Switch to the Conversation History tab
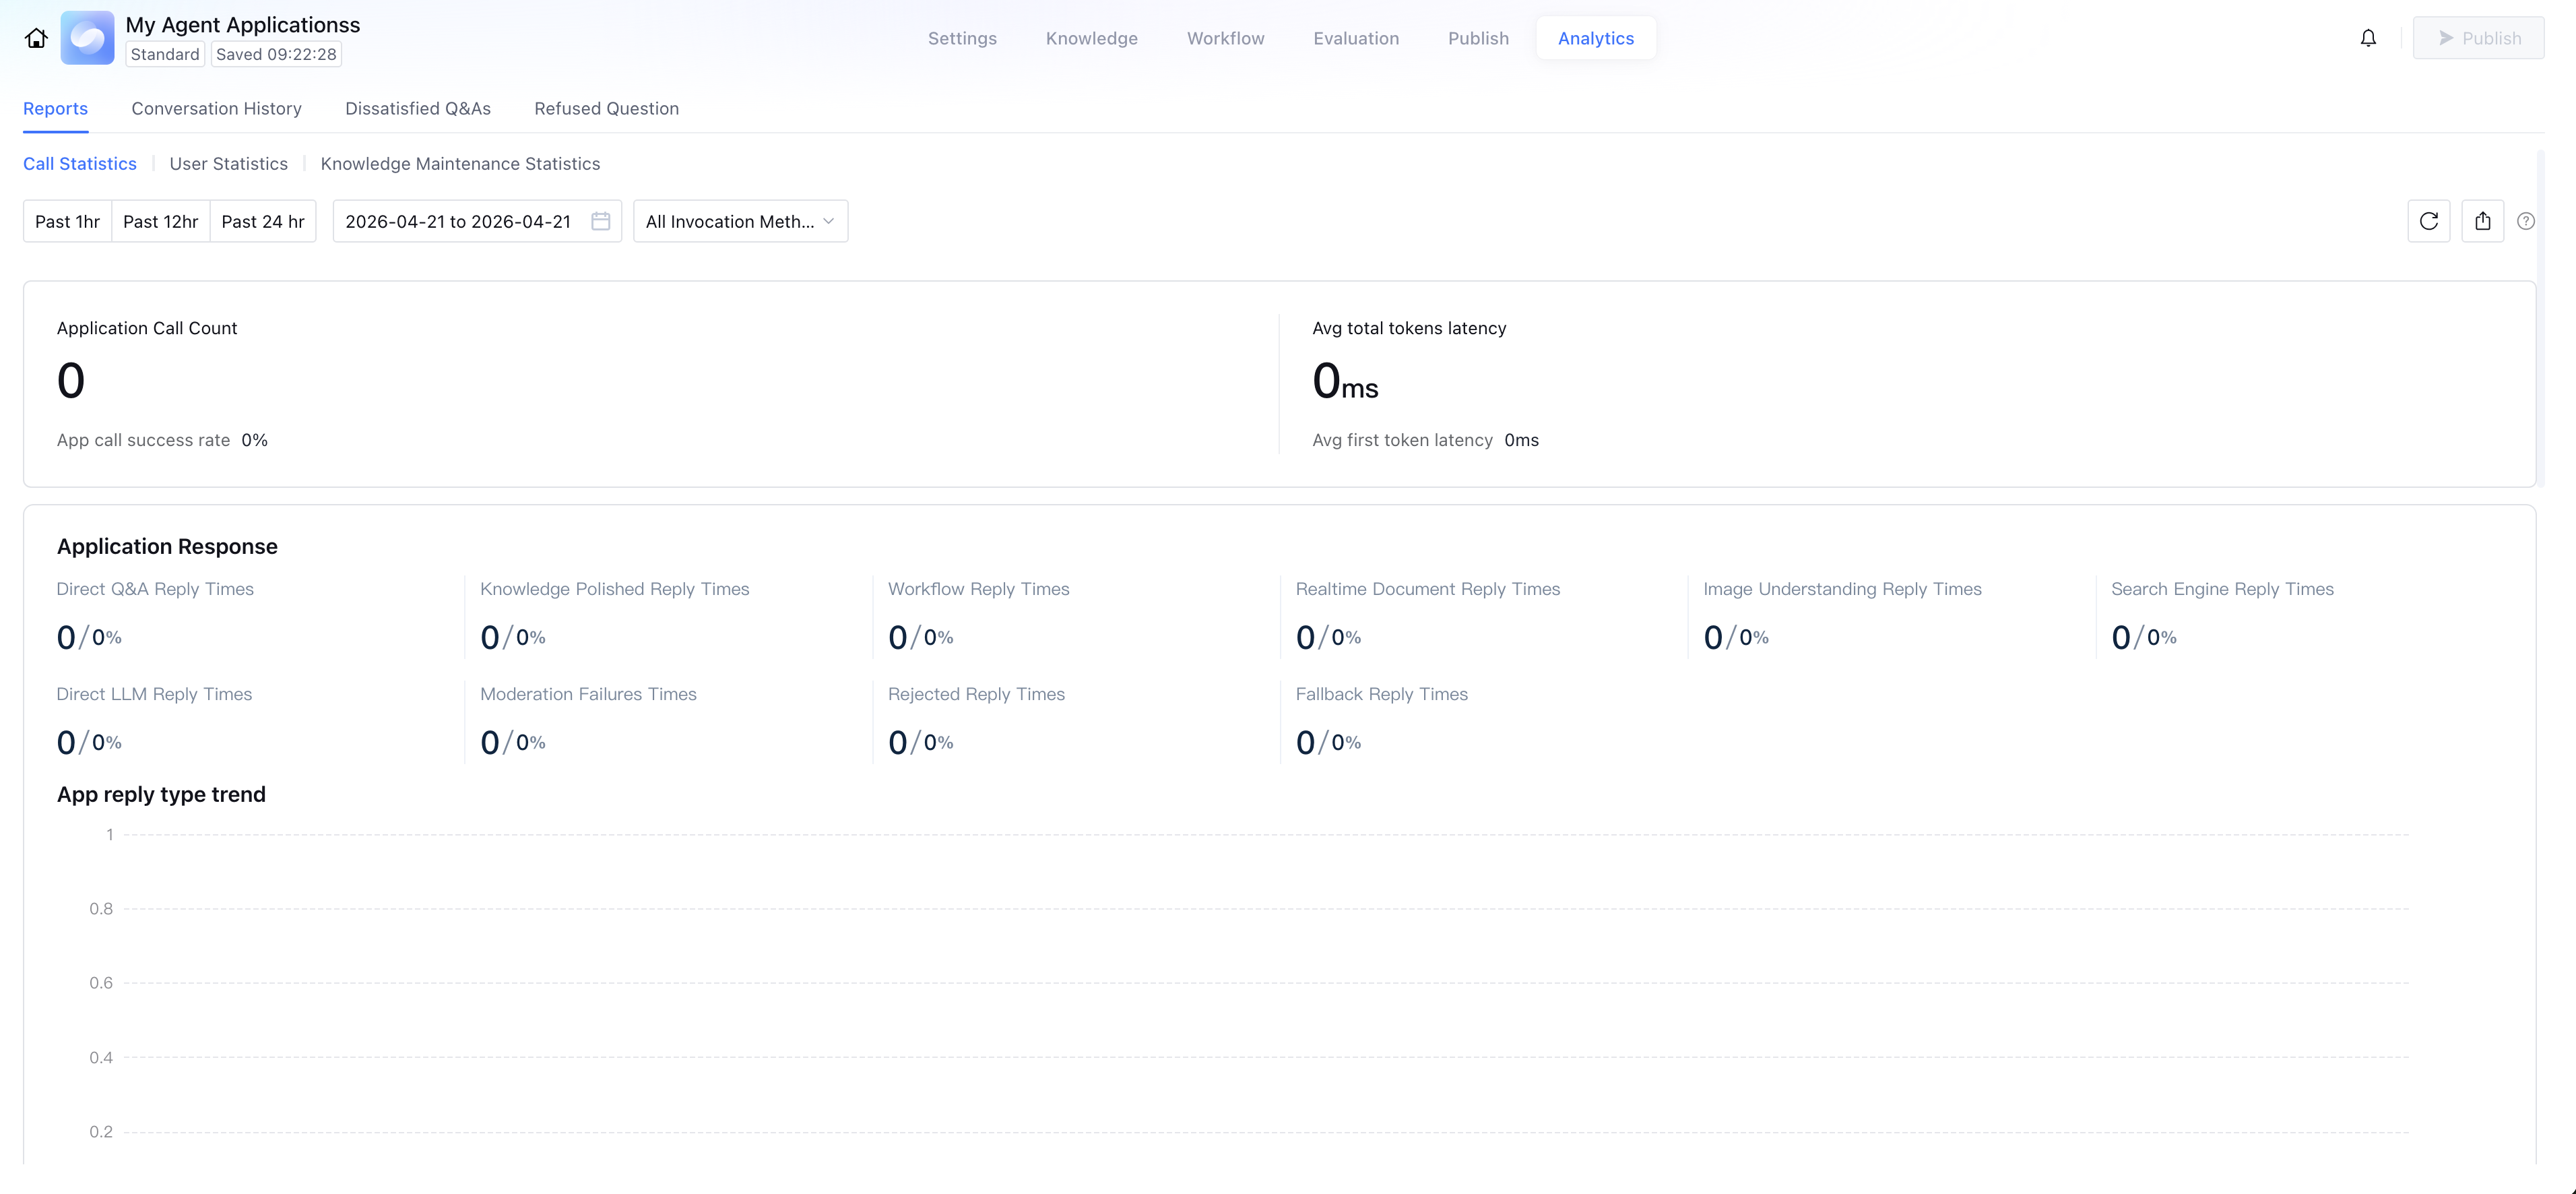 pos(216,108)
